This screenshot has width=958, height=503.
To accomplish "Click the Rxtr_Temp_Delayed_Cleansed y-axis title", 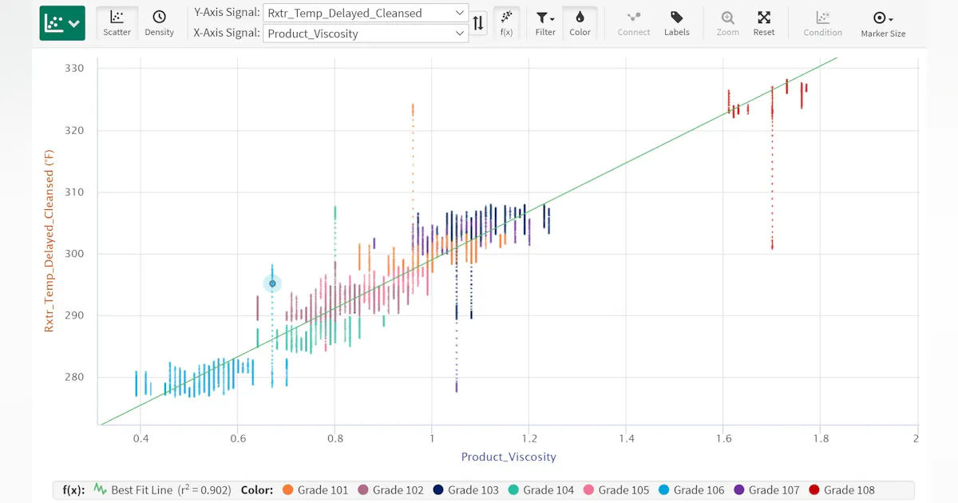I will (x=49, y=240).
